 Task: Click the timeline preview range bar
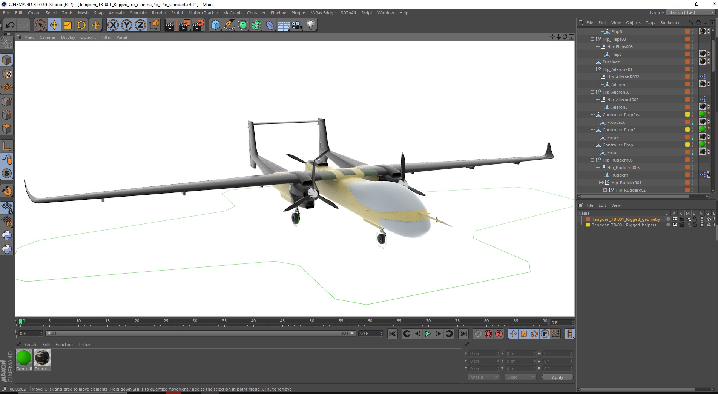click(200, 333)
